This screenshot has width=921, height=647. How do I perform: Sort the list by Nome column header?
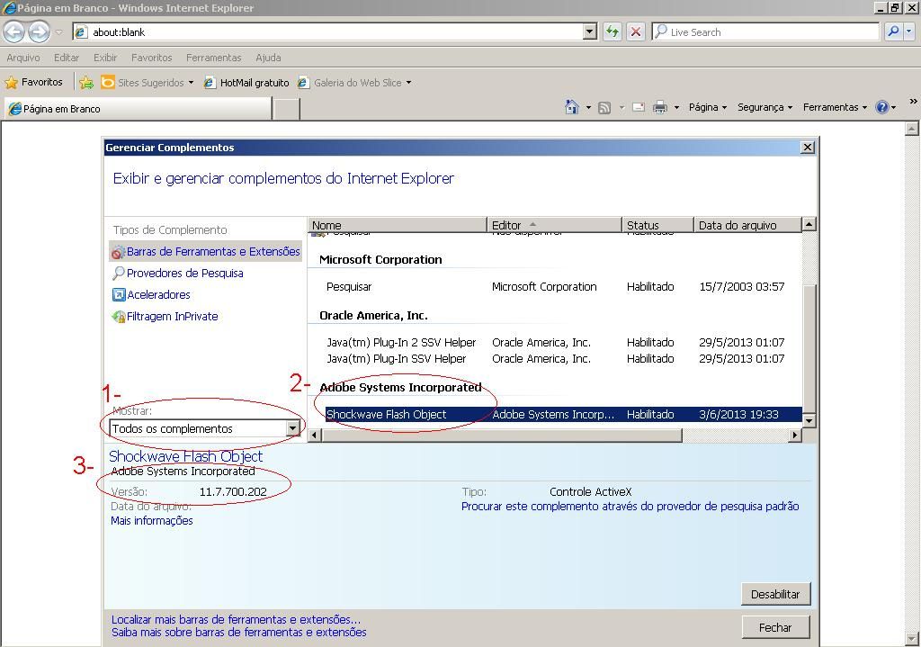tap(397, 225)
